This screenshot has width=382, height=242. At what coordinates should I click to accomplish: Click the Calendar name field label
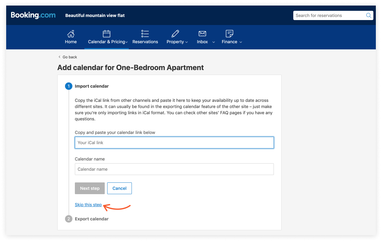(x=90, y=159)
